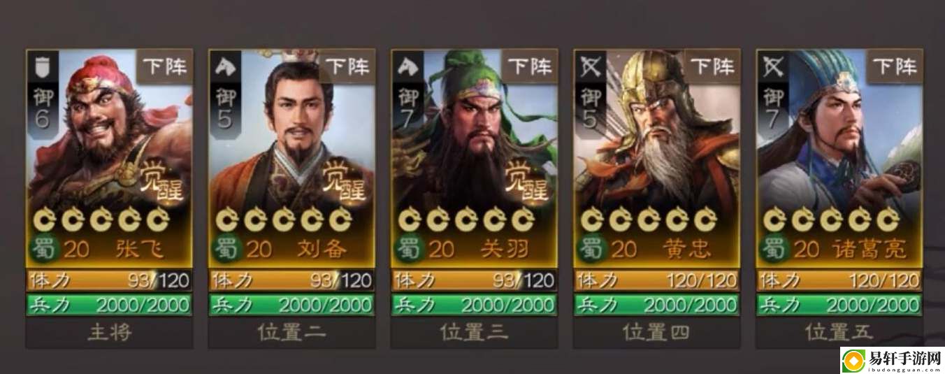Remove 张飞 with the 下阵 button
The image size is (945, 374).
pyautogui.click(x=165, y=67)
